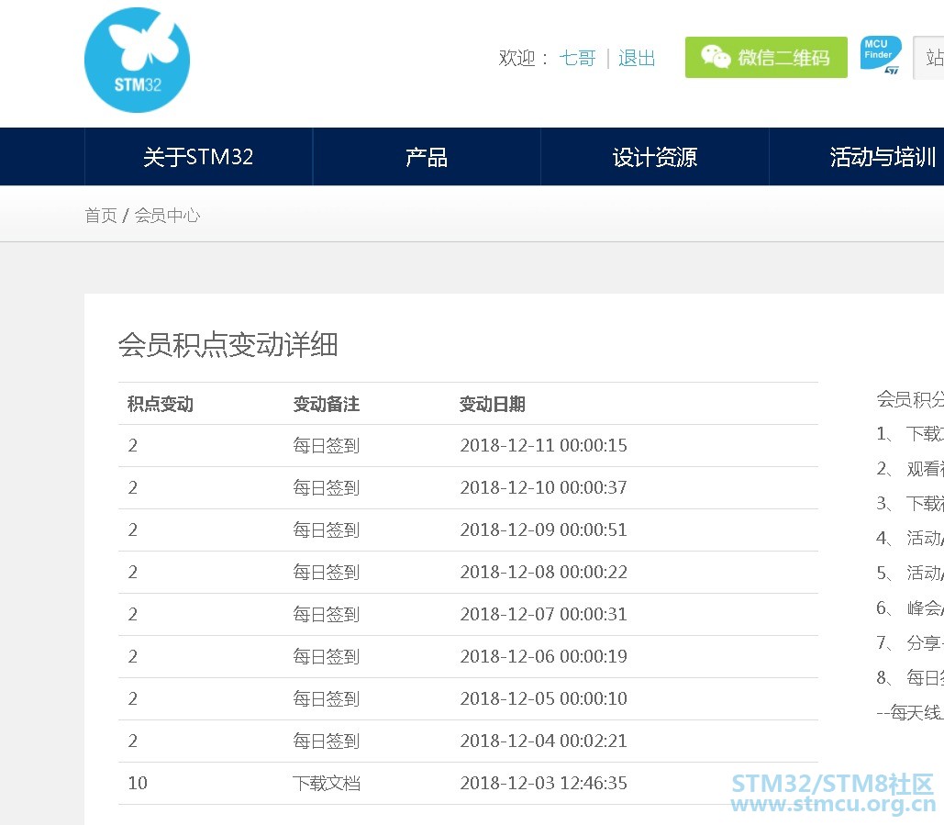944x825 pixels.
Task: Select date 2018-12-10 00:00:37
Action: point(544,487)
